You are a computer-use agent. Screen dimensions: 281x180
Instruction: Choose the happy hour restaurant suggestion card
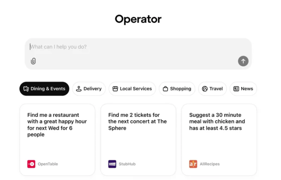(x=57, y=138)
